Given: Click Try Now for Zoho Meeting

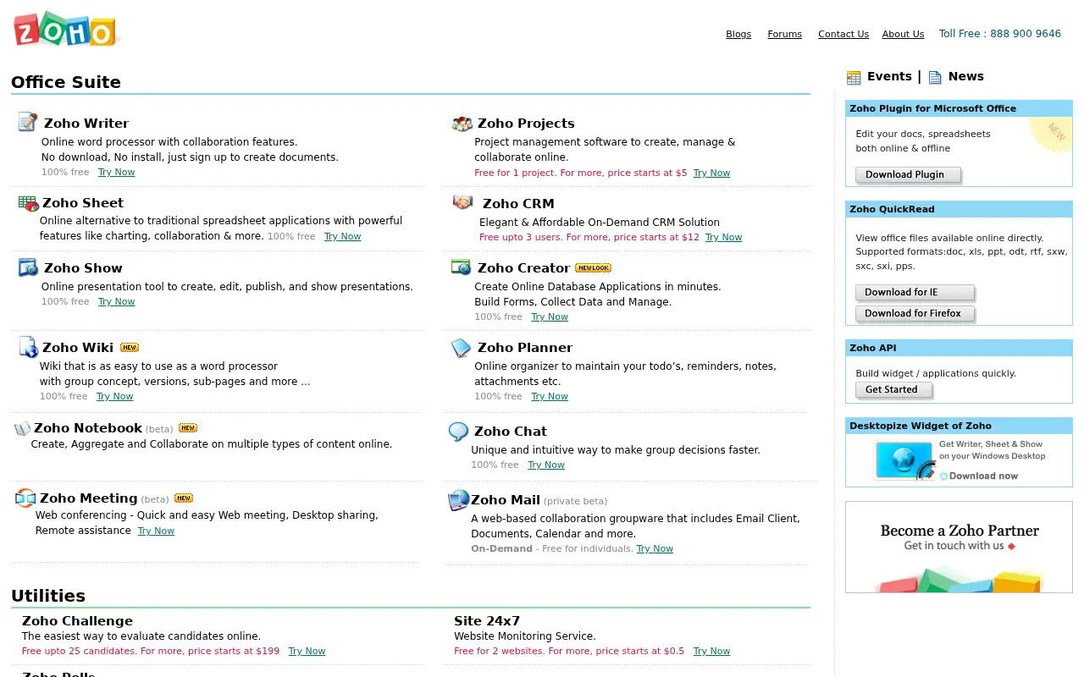Looking at the screenshot, I should point(157,531).
